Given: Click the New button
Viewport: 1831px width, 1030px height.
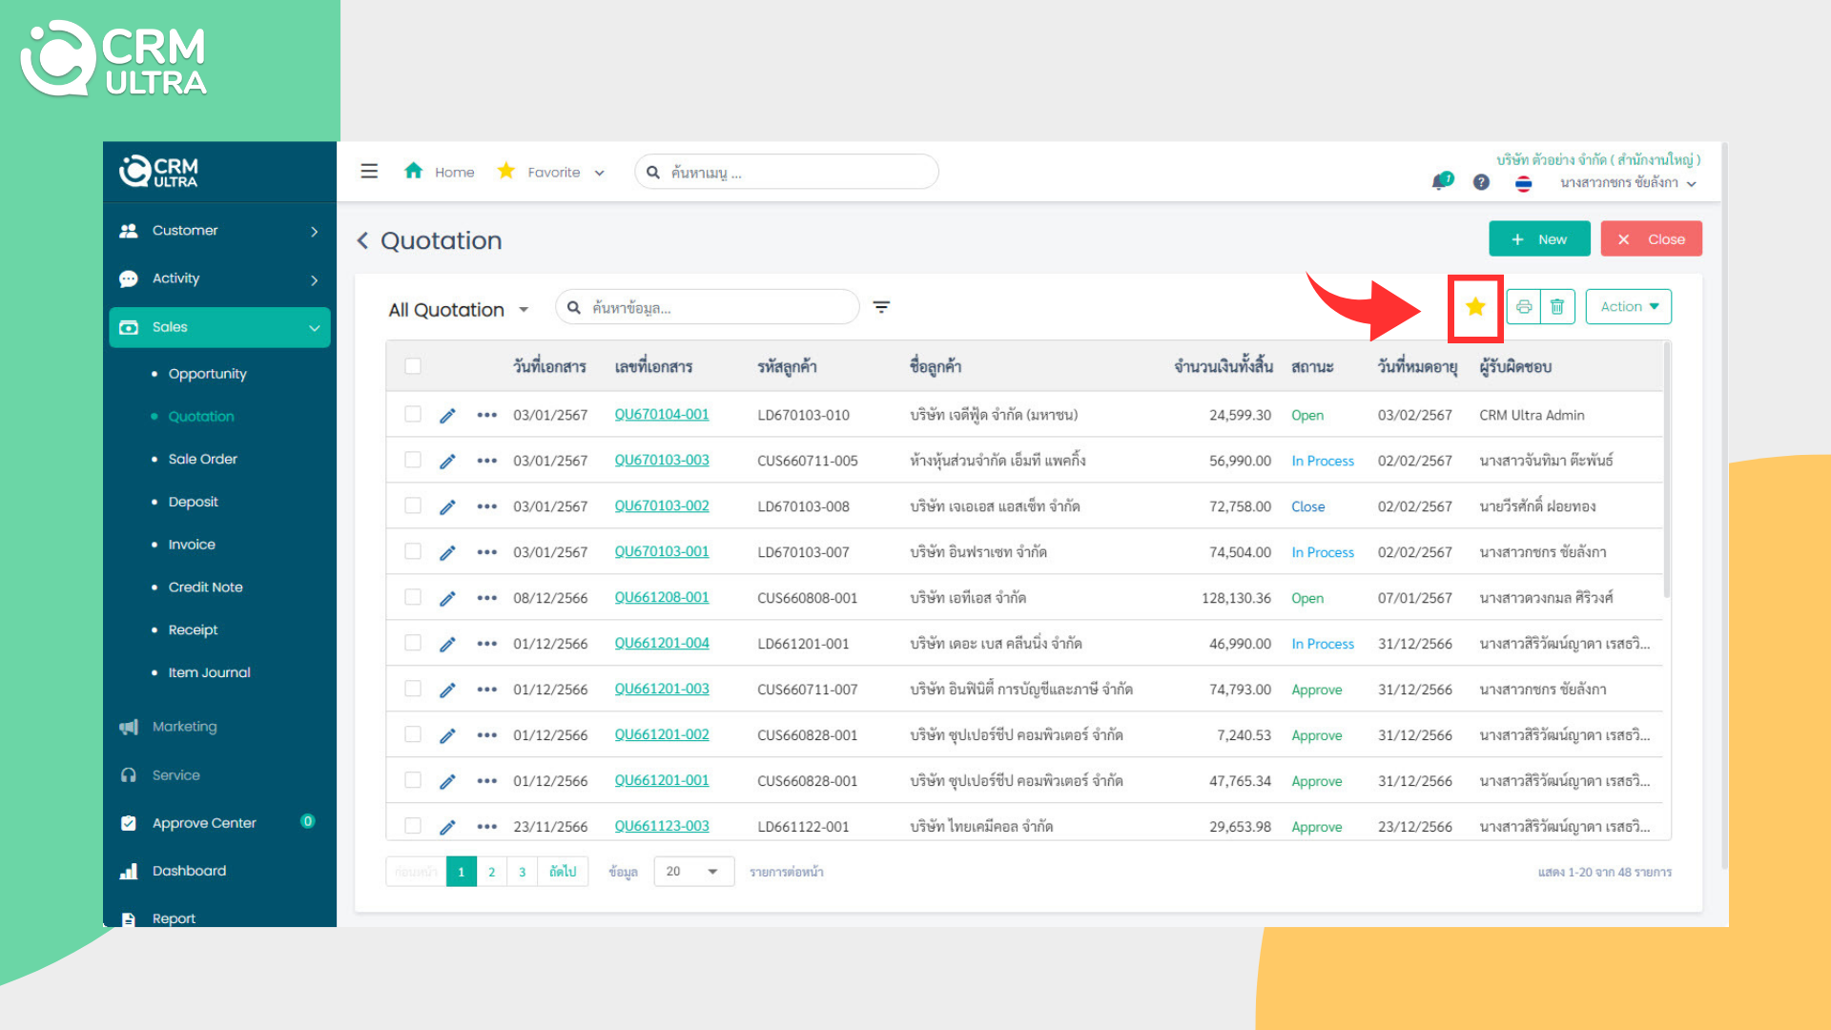Looking at the screenshot, I should point(1539,239).
